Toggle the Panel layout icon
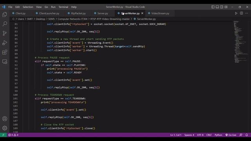Viewport: 251px width, 141px height. point(217,7)
